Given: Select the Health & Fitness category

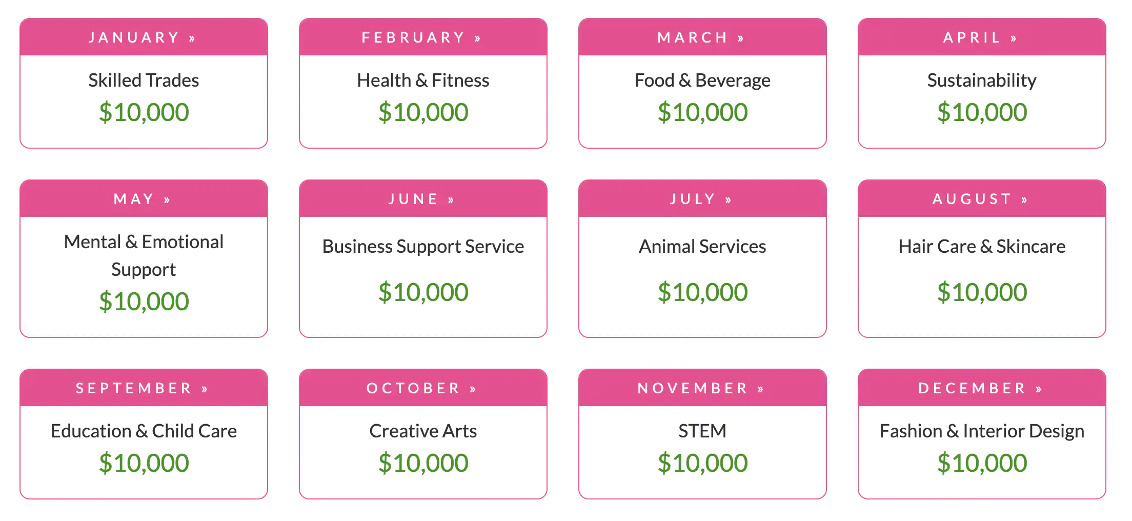Looking at the screenshot, I should [x=423, y=81].
